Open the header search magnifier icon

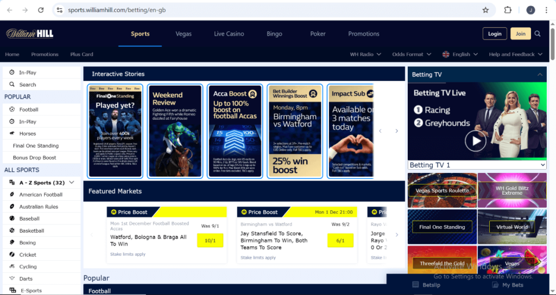point(538,34)
